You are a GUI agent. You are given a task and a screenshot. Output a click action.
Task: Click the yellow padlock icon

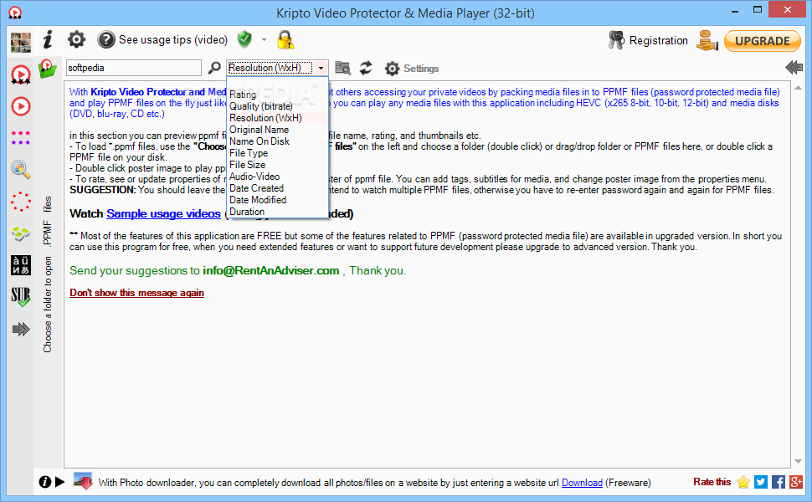coord(285,40)
